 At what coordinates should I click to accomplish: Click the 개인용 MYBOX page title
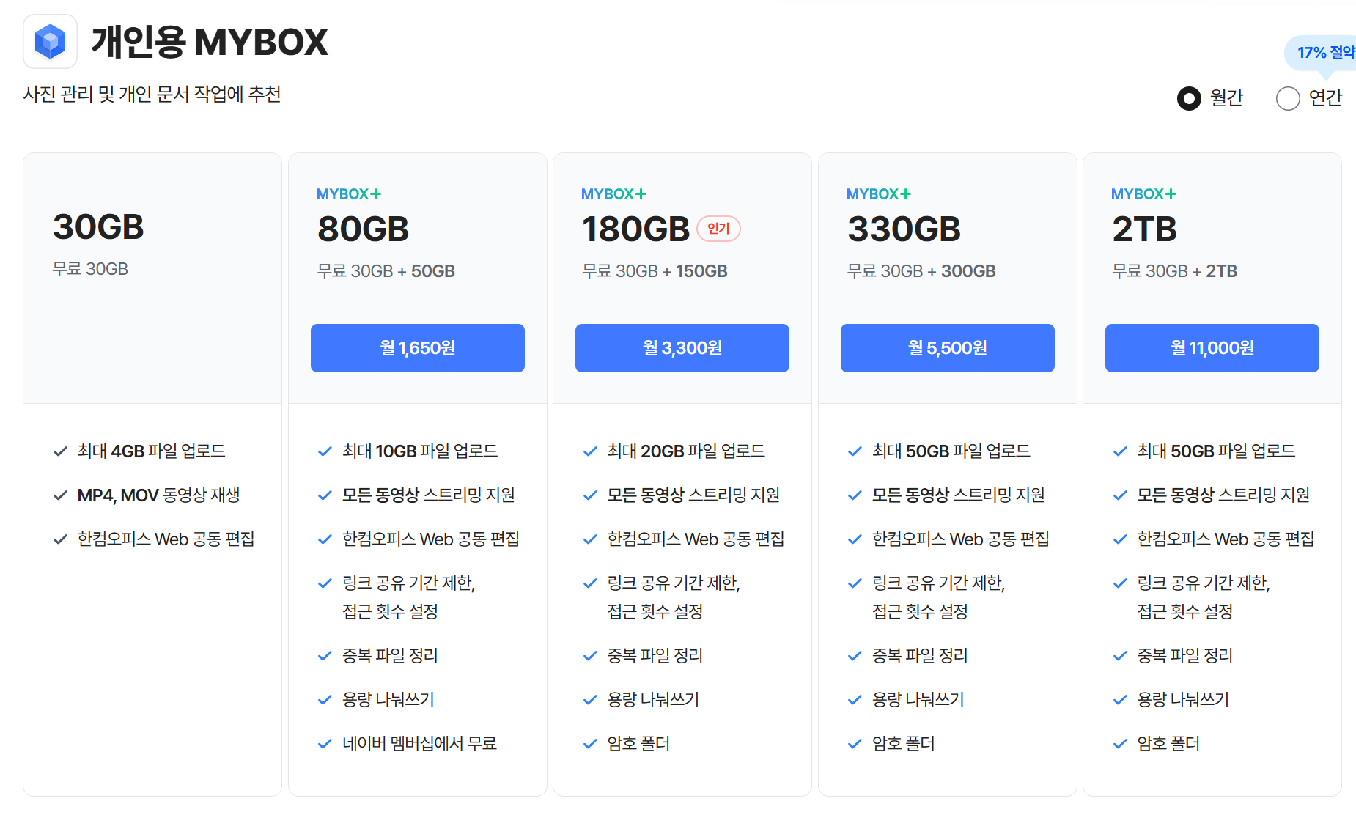click(x=210, y=42)
